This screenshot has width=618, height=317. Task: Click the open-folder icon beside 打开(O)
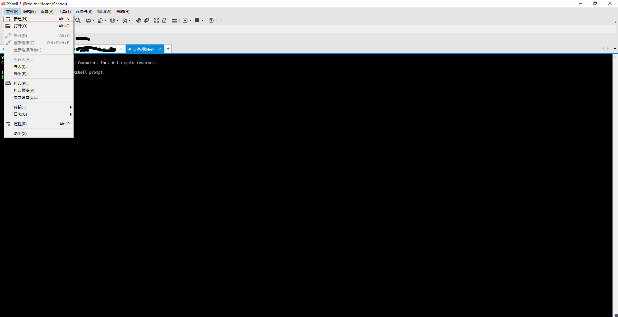[8, 26]
